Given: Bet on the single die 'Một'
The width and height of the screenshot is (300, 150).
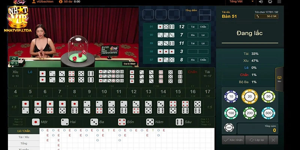Looking at the screenshot, I should click(40, 122).
